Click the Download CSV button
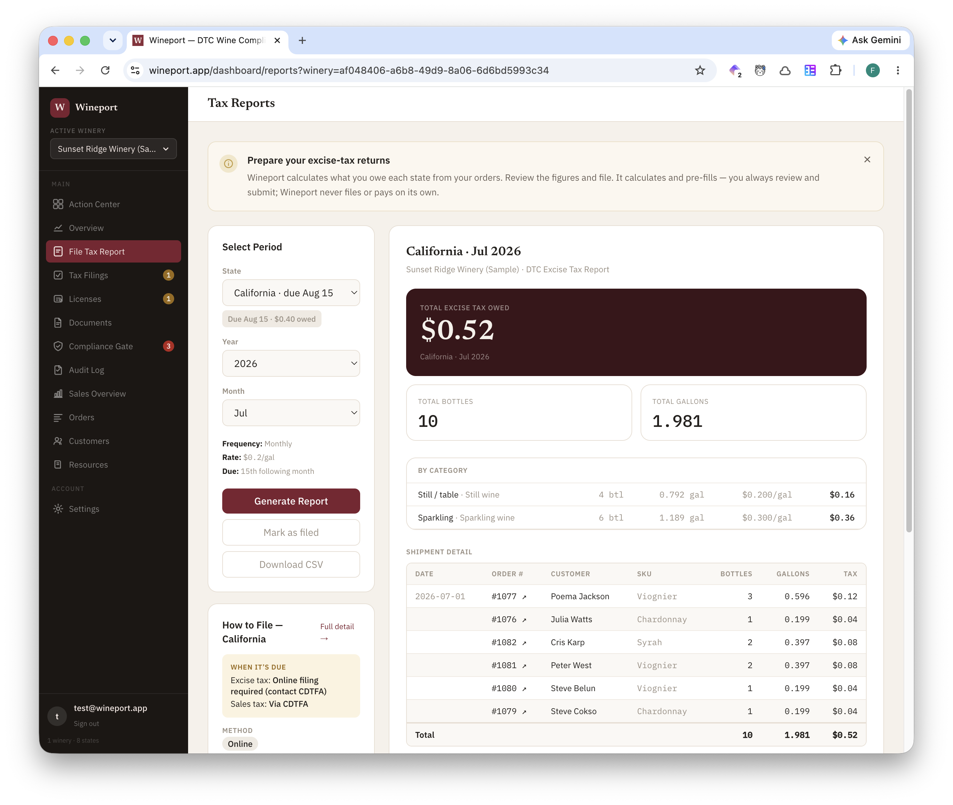The width and height of the screenshot is (953, 805). pyautogui.click(x=291, y=564)
